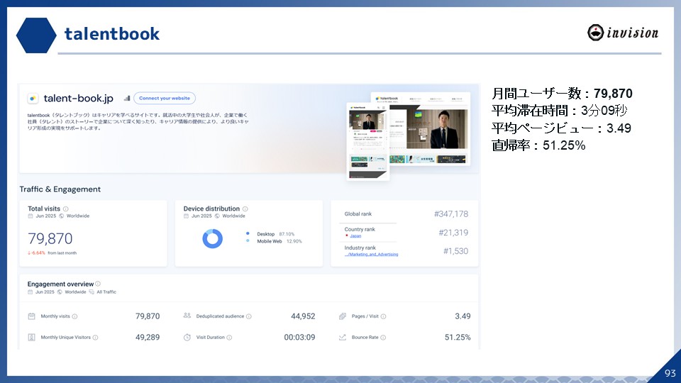Viewport: 681px width, 383px height.
Task: Click the slide page number 93
Action: coord(670,373)
